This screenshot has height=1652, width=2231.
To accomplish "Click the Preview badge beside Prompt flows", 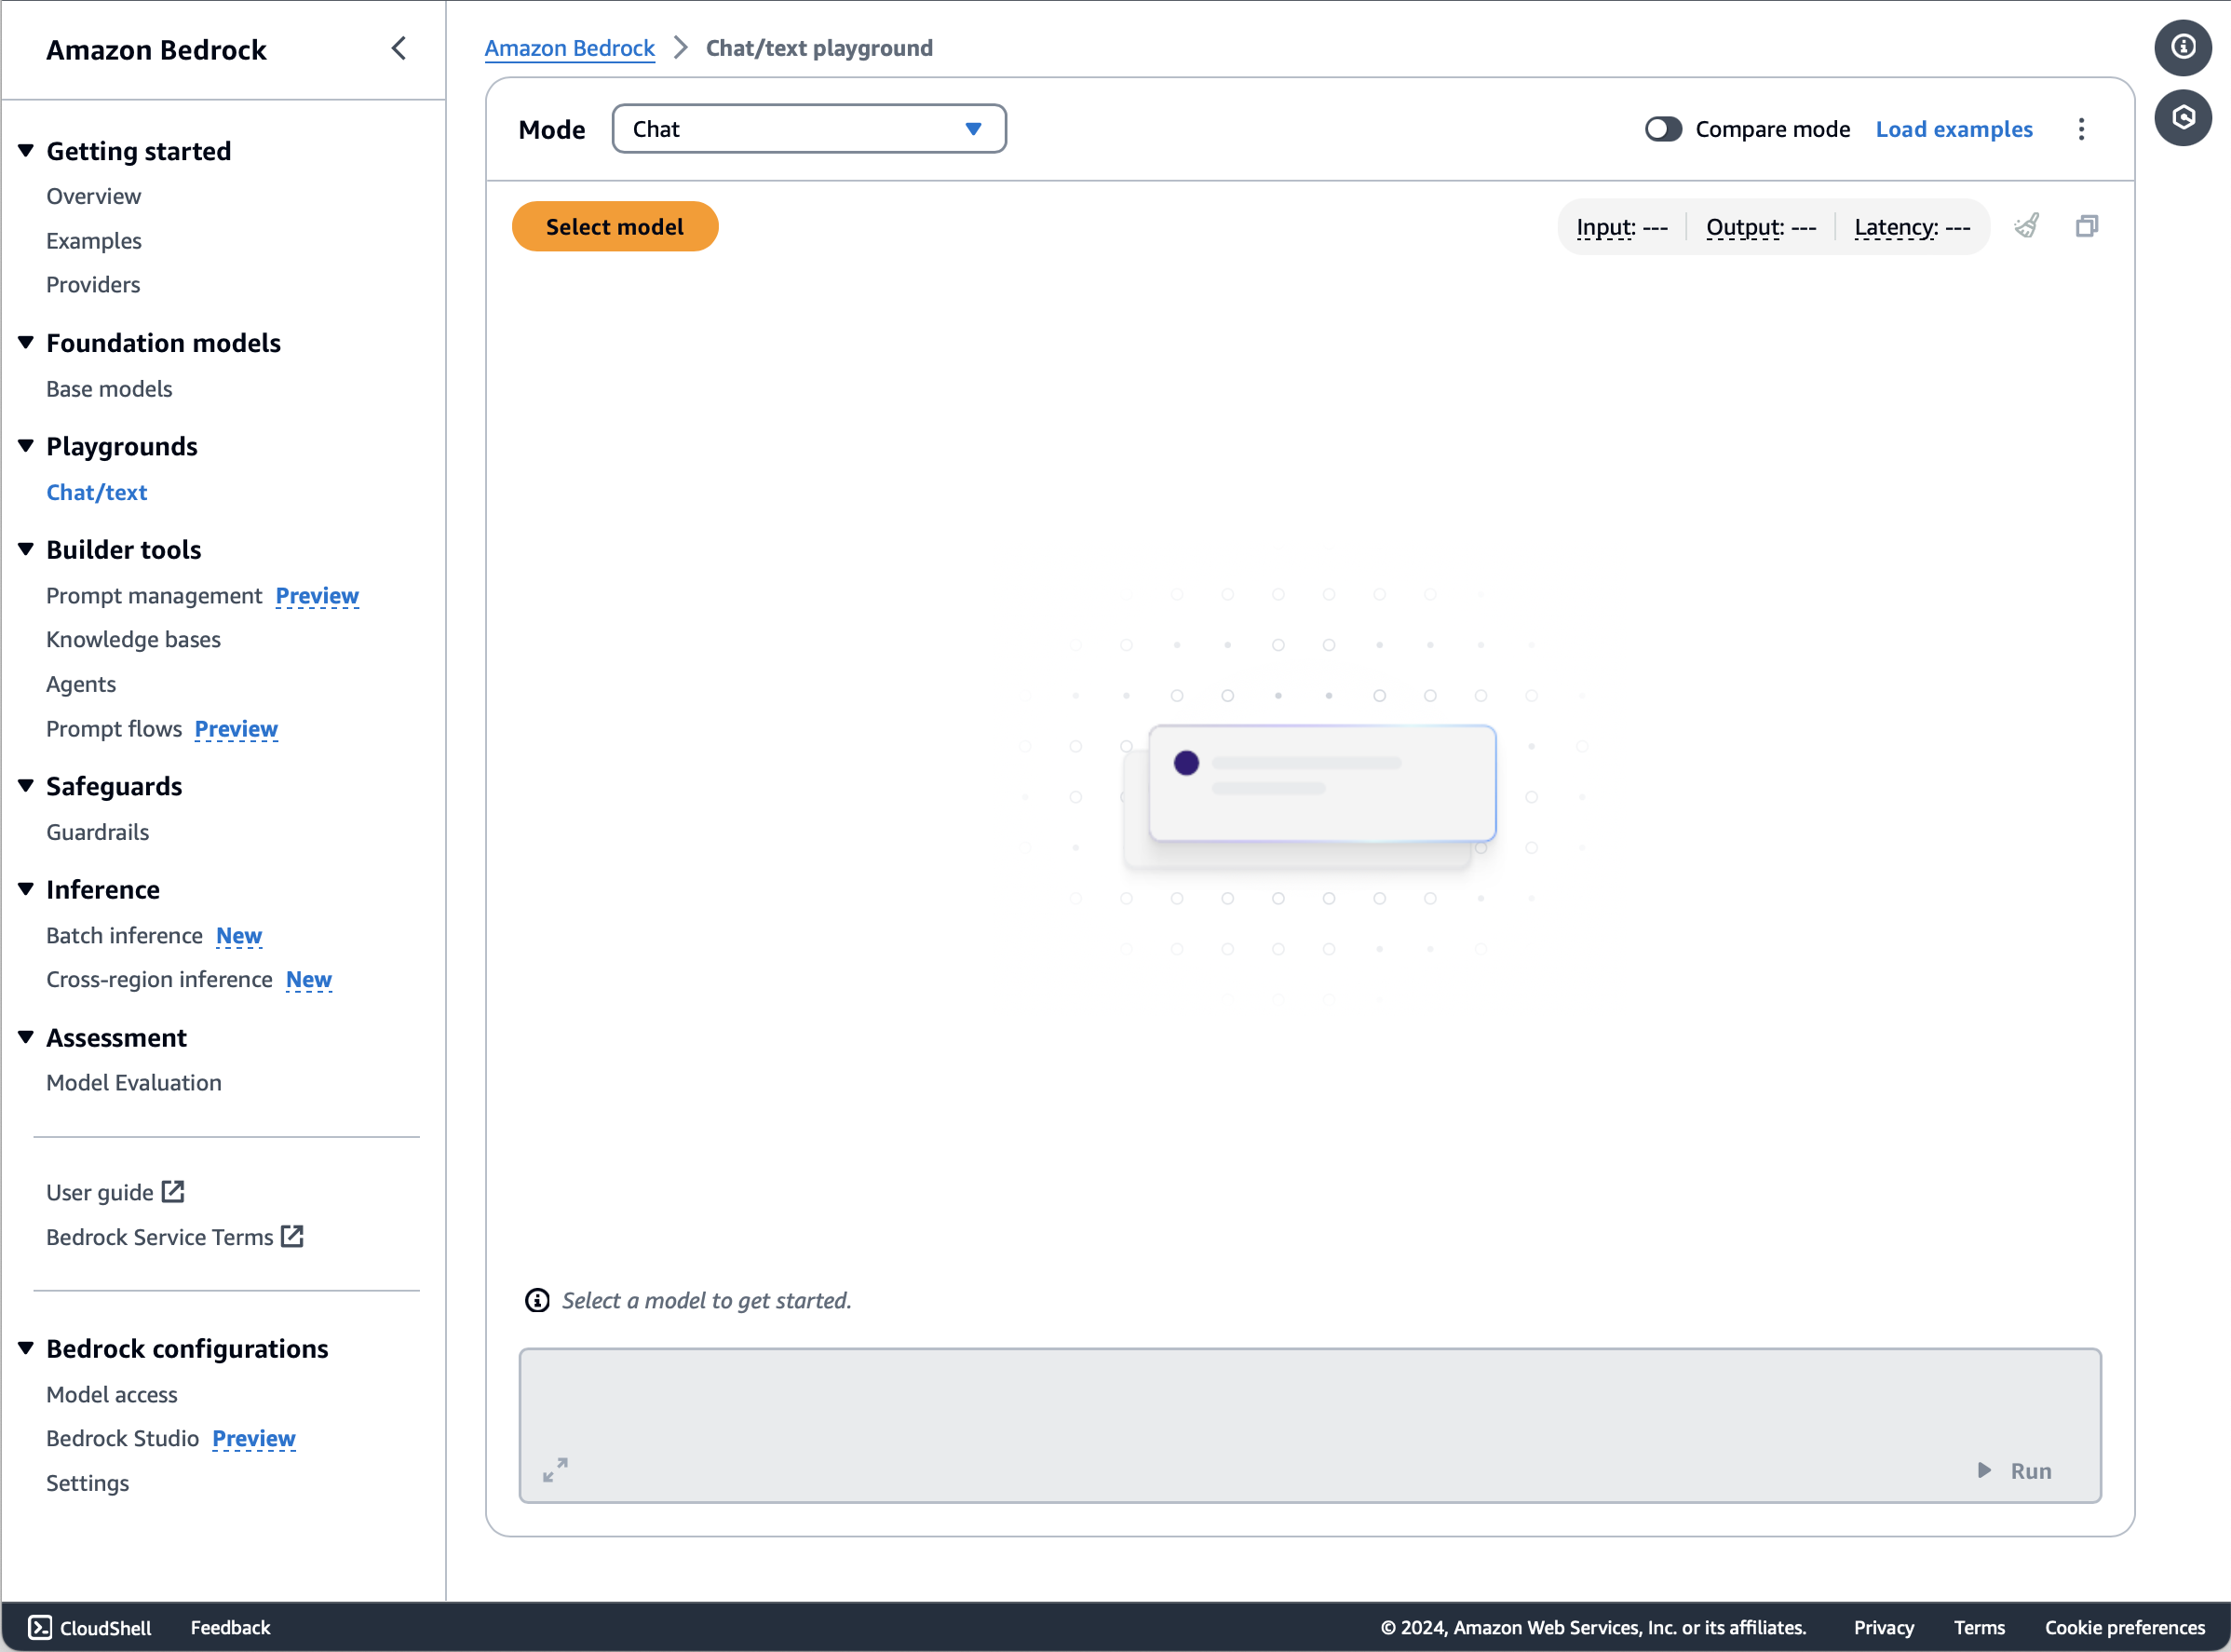I will click(236, 729).
